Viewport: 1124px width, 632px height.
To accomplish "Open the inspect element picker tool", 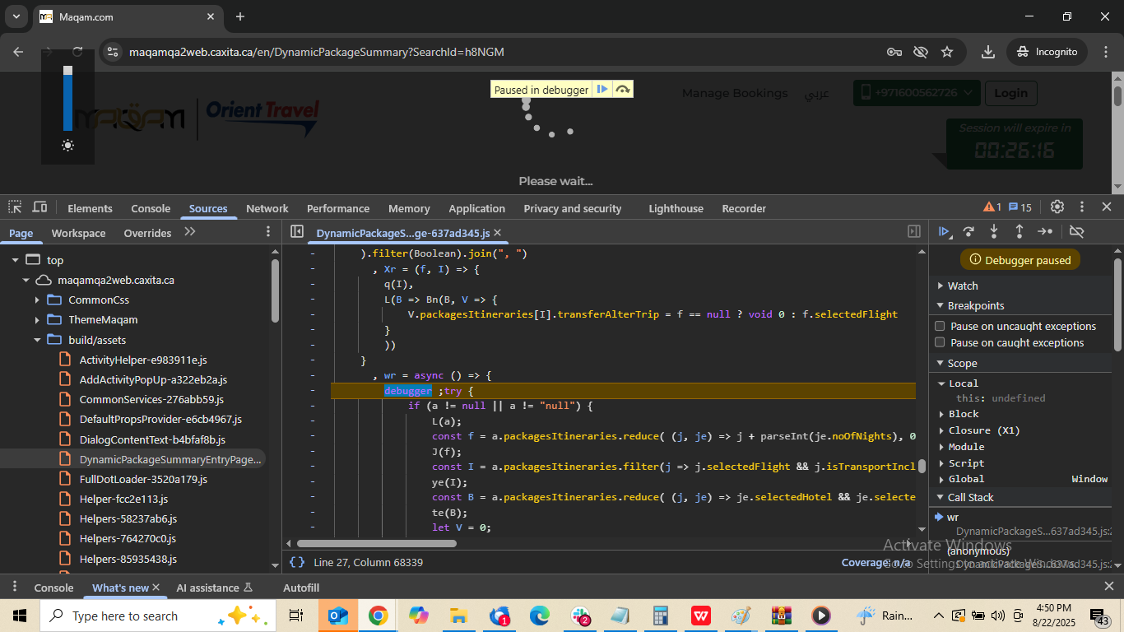I will click(x=16, y=207).
